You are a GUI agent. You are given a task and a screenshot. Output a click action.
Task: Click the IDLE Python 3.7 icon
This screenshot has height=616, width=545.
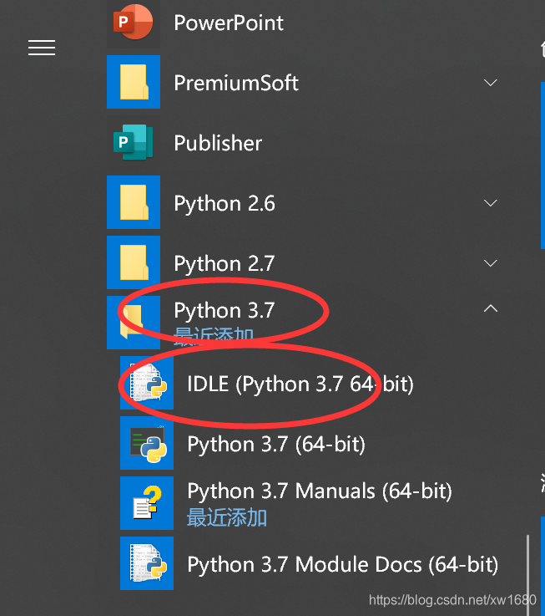click(147, 383)
